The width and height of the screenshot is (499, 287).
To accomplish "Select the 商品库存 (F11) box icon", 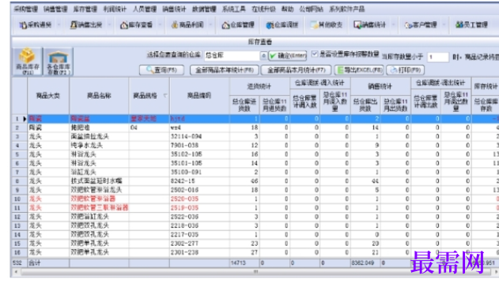I will 28,61.
